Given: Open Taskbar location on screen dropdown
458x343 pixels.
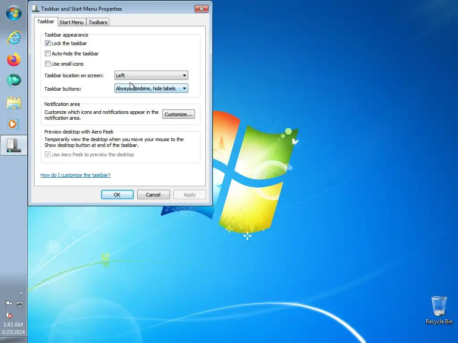Looking at the screenshot, I should pos(151,75).
